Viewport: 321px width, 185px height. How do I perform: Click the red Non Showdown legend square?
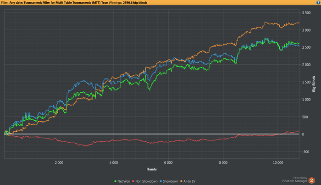133,181
